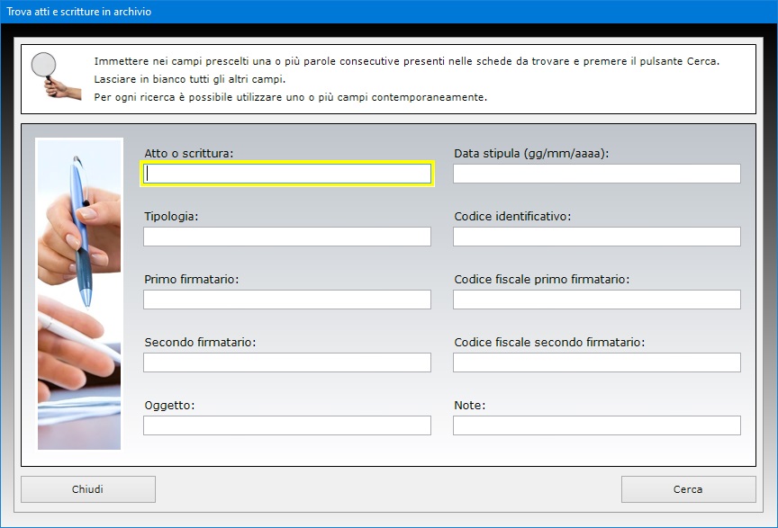Click the 'Oggetto:' label text
778x528 pixels.
169,406
